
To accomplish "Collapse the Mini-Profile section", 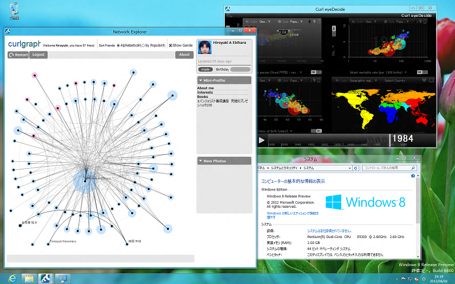I will click(x=200, y=81).
